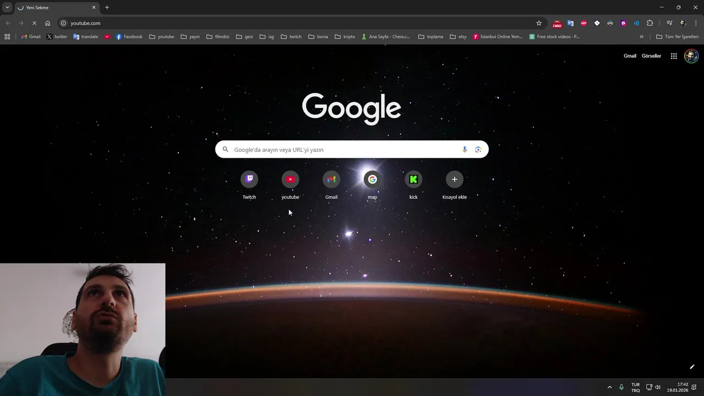Open the tab search dropdown arrow
The height and width of the screenshot is (396, 704).
pos(7,8)
